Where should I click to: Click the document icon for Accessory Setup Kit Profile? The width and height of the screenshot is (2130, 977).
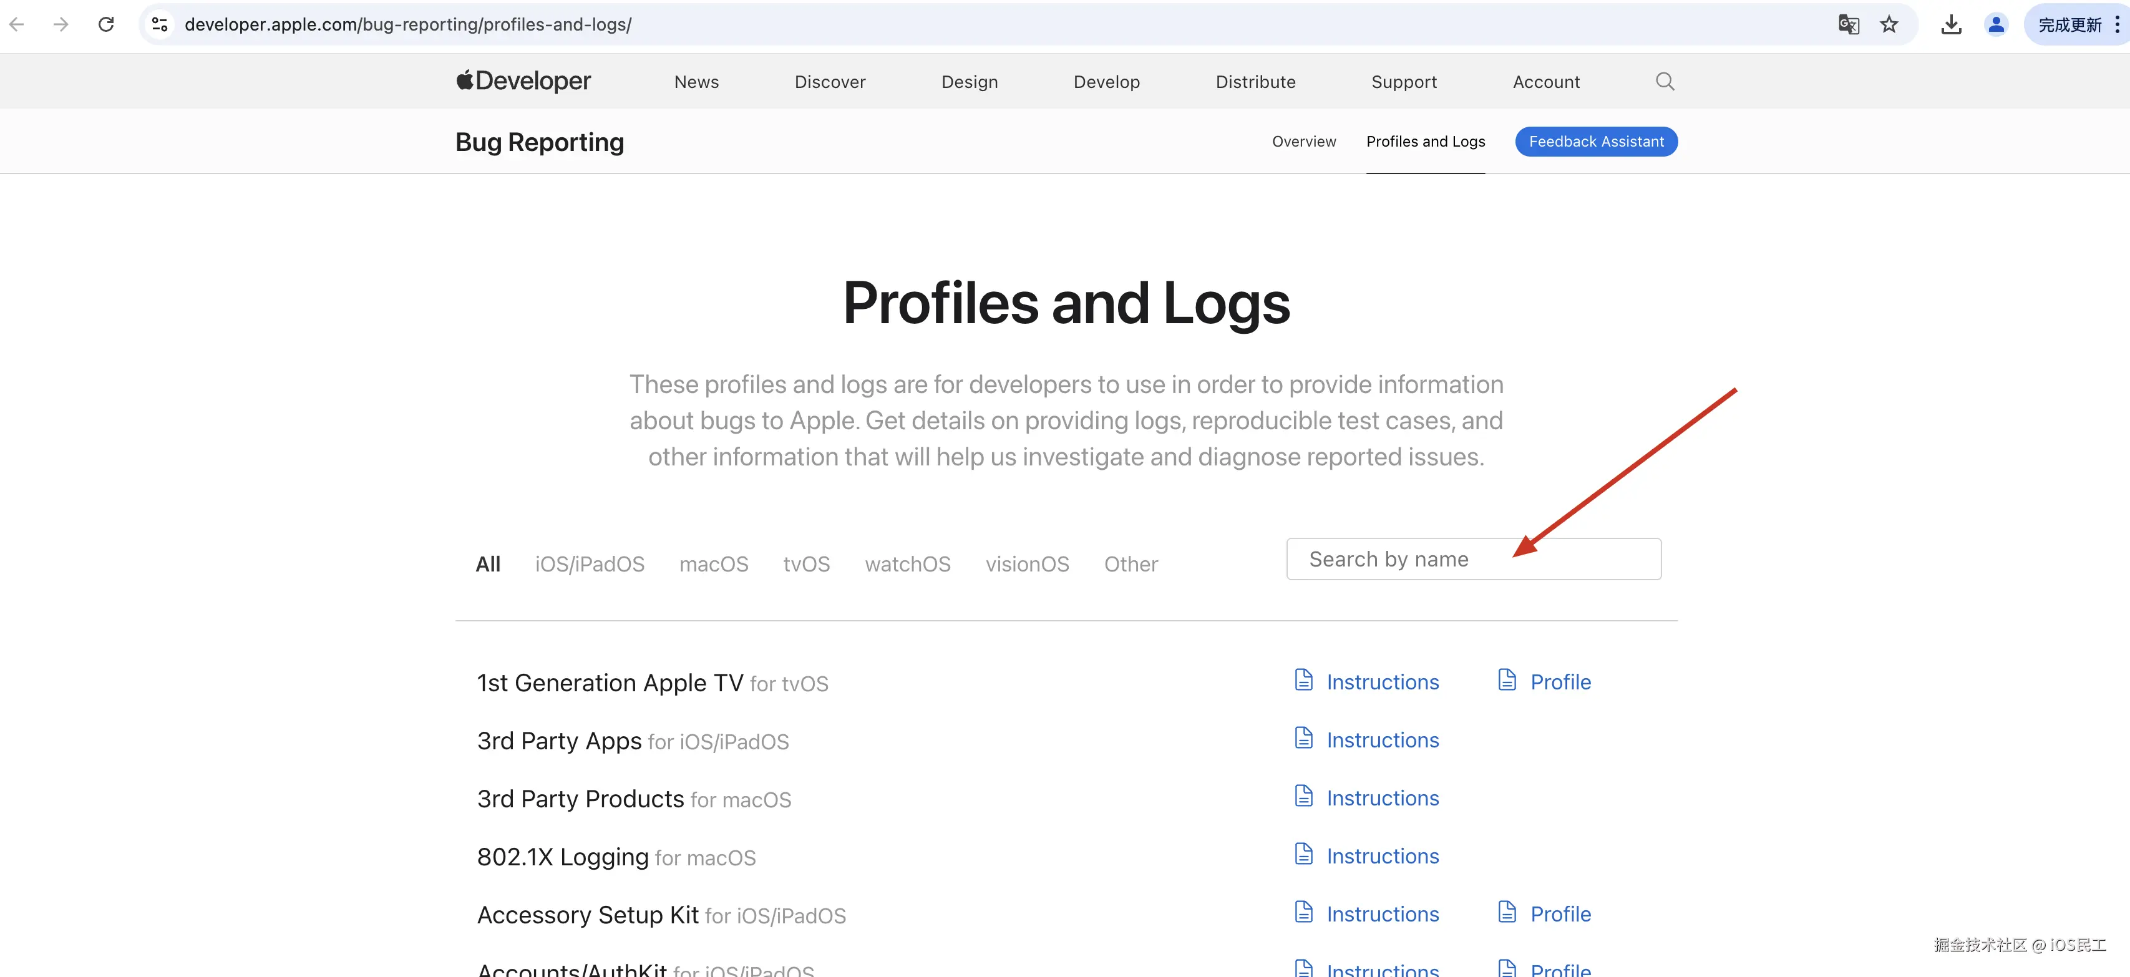point(1507,913)
